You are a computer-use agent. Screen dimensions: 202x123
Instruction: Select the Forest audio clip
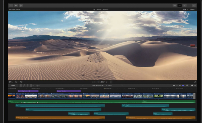[163, 114]
